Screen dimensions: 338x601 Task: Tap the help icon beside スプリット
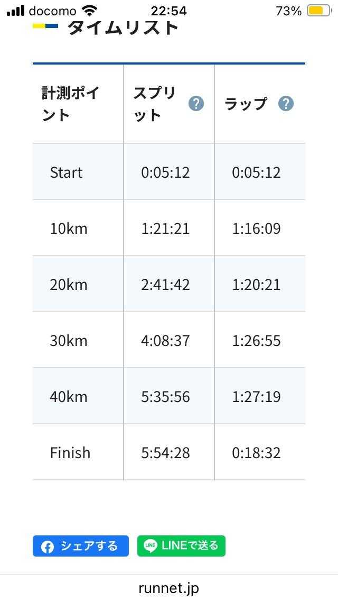pyautogui.click(x=196, y=104)
